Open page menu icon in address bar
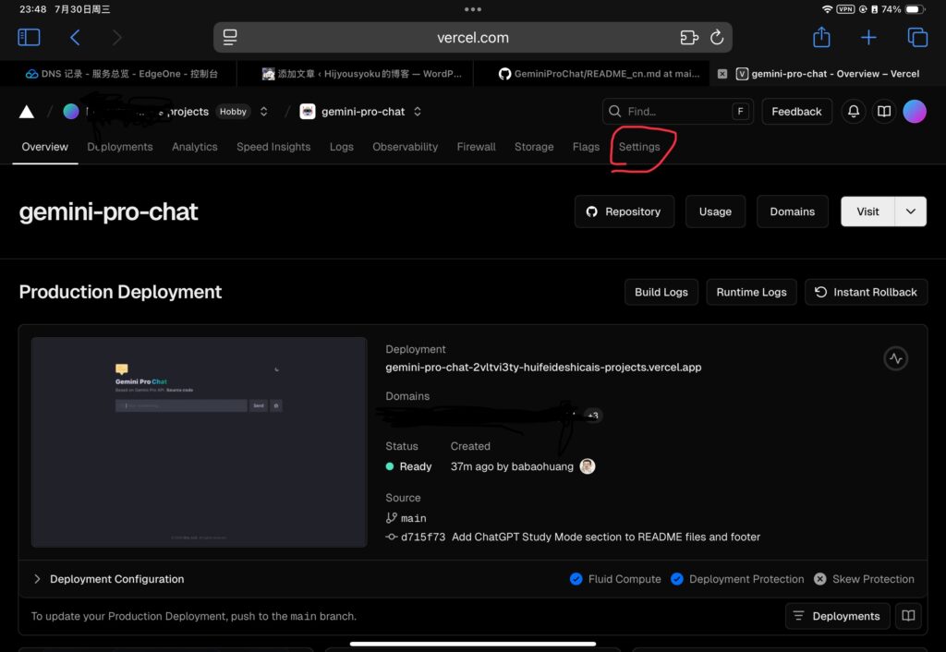 tap(230, 37)
